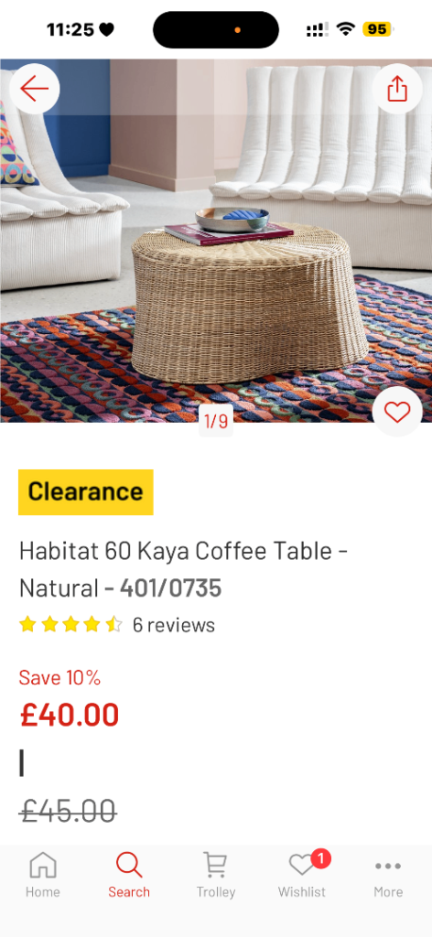Tap the Habitat 60 Kaya Coffee Table title
This screenshot has height=937, width=432.
(x=183, y=569)
